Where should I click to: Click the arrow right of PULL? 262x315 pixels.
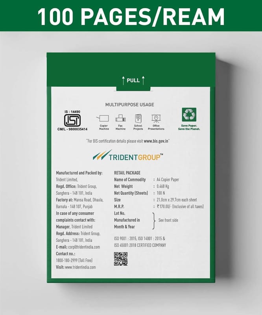click(143, 80)
